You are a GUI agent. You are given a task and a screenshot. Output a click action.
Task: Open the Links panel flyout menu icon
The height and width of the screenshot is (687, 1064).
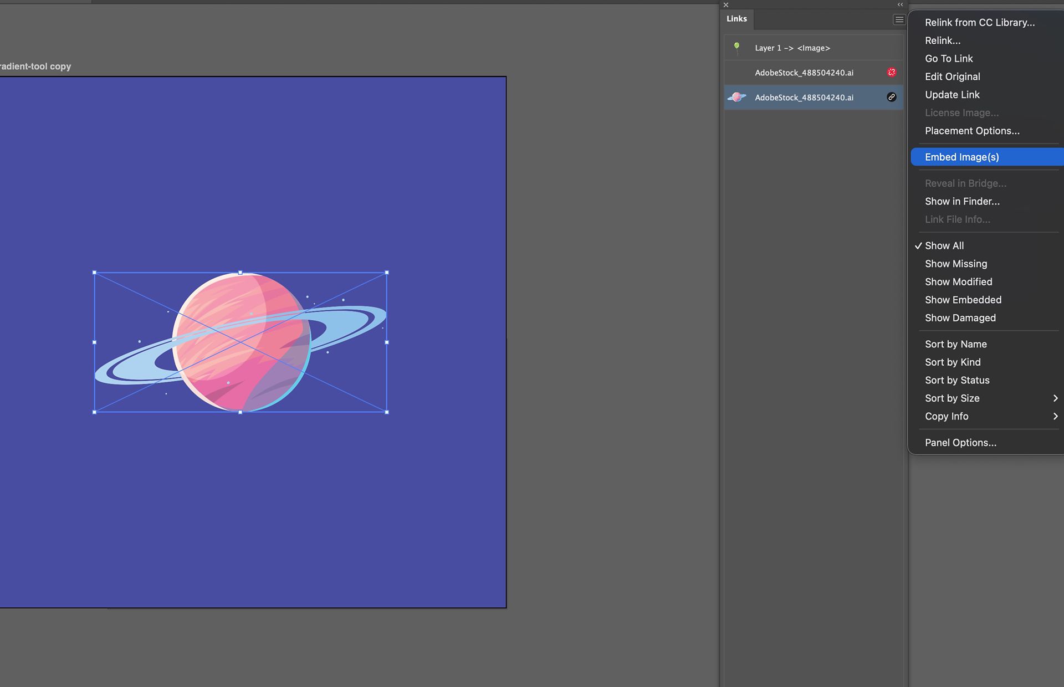click(x=899, y=19)
